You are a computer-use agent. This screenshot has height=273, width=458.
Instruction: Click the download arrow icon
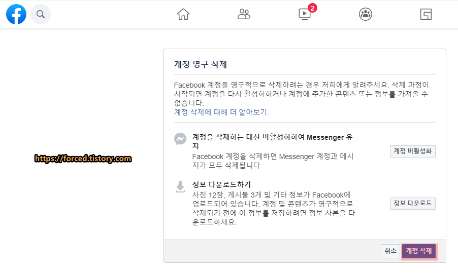[180, 186]
